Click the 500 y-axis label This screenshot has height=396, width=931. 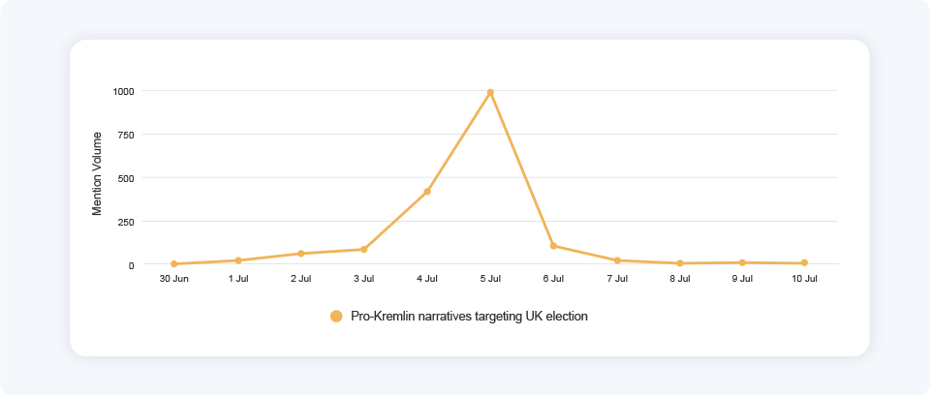pyautogui.click(x=126, y=178)
